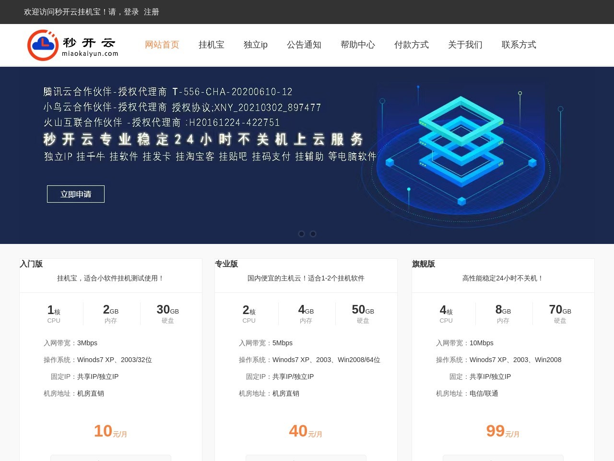Viewport: 614px width, 461px height.
Task: Click the 30GB 硬盘 spec in 入门版
Action: [x=168, y=314]
